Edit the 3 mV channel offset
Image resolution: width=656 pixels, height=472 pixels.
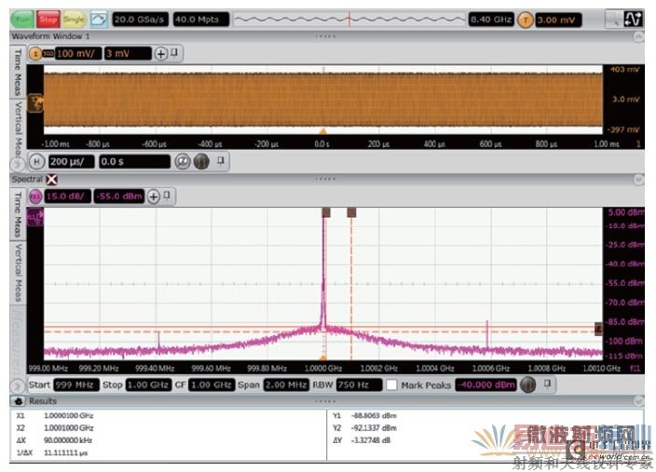[128, 53]
